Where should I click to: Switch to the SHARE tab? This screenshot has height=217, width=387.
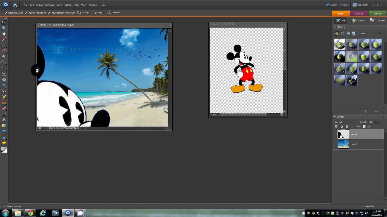tap(377, 14)
